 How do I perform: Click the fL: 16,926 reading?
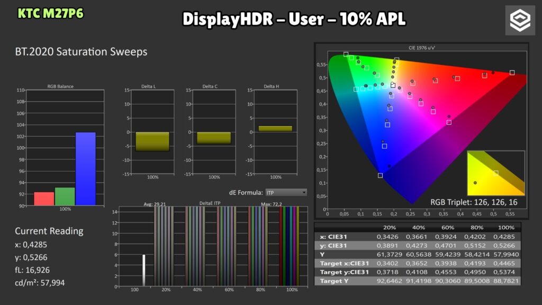[32, 270]
